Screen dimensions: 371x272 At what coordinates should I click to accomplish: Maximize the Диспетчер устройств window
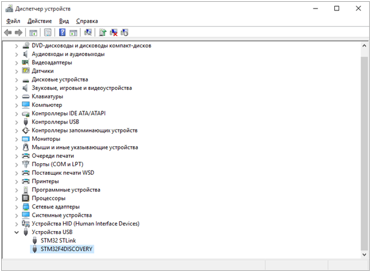pos(337,9)
